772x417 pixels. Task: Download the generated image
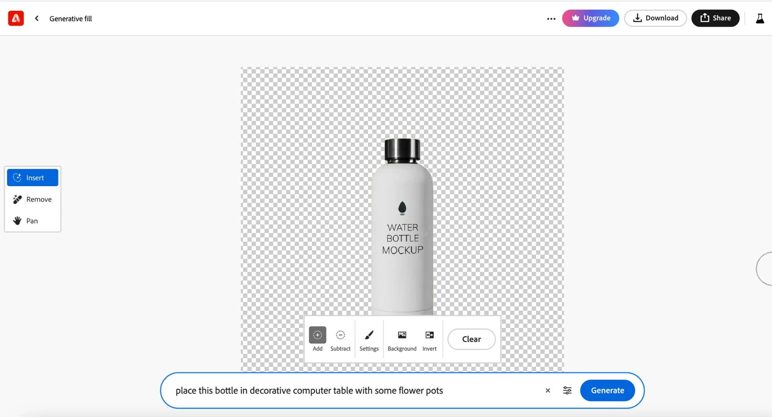click(x=655, y=18)
